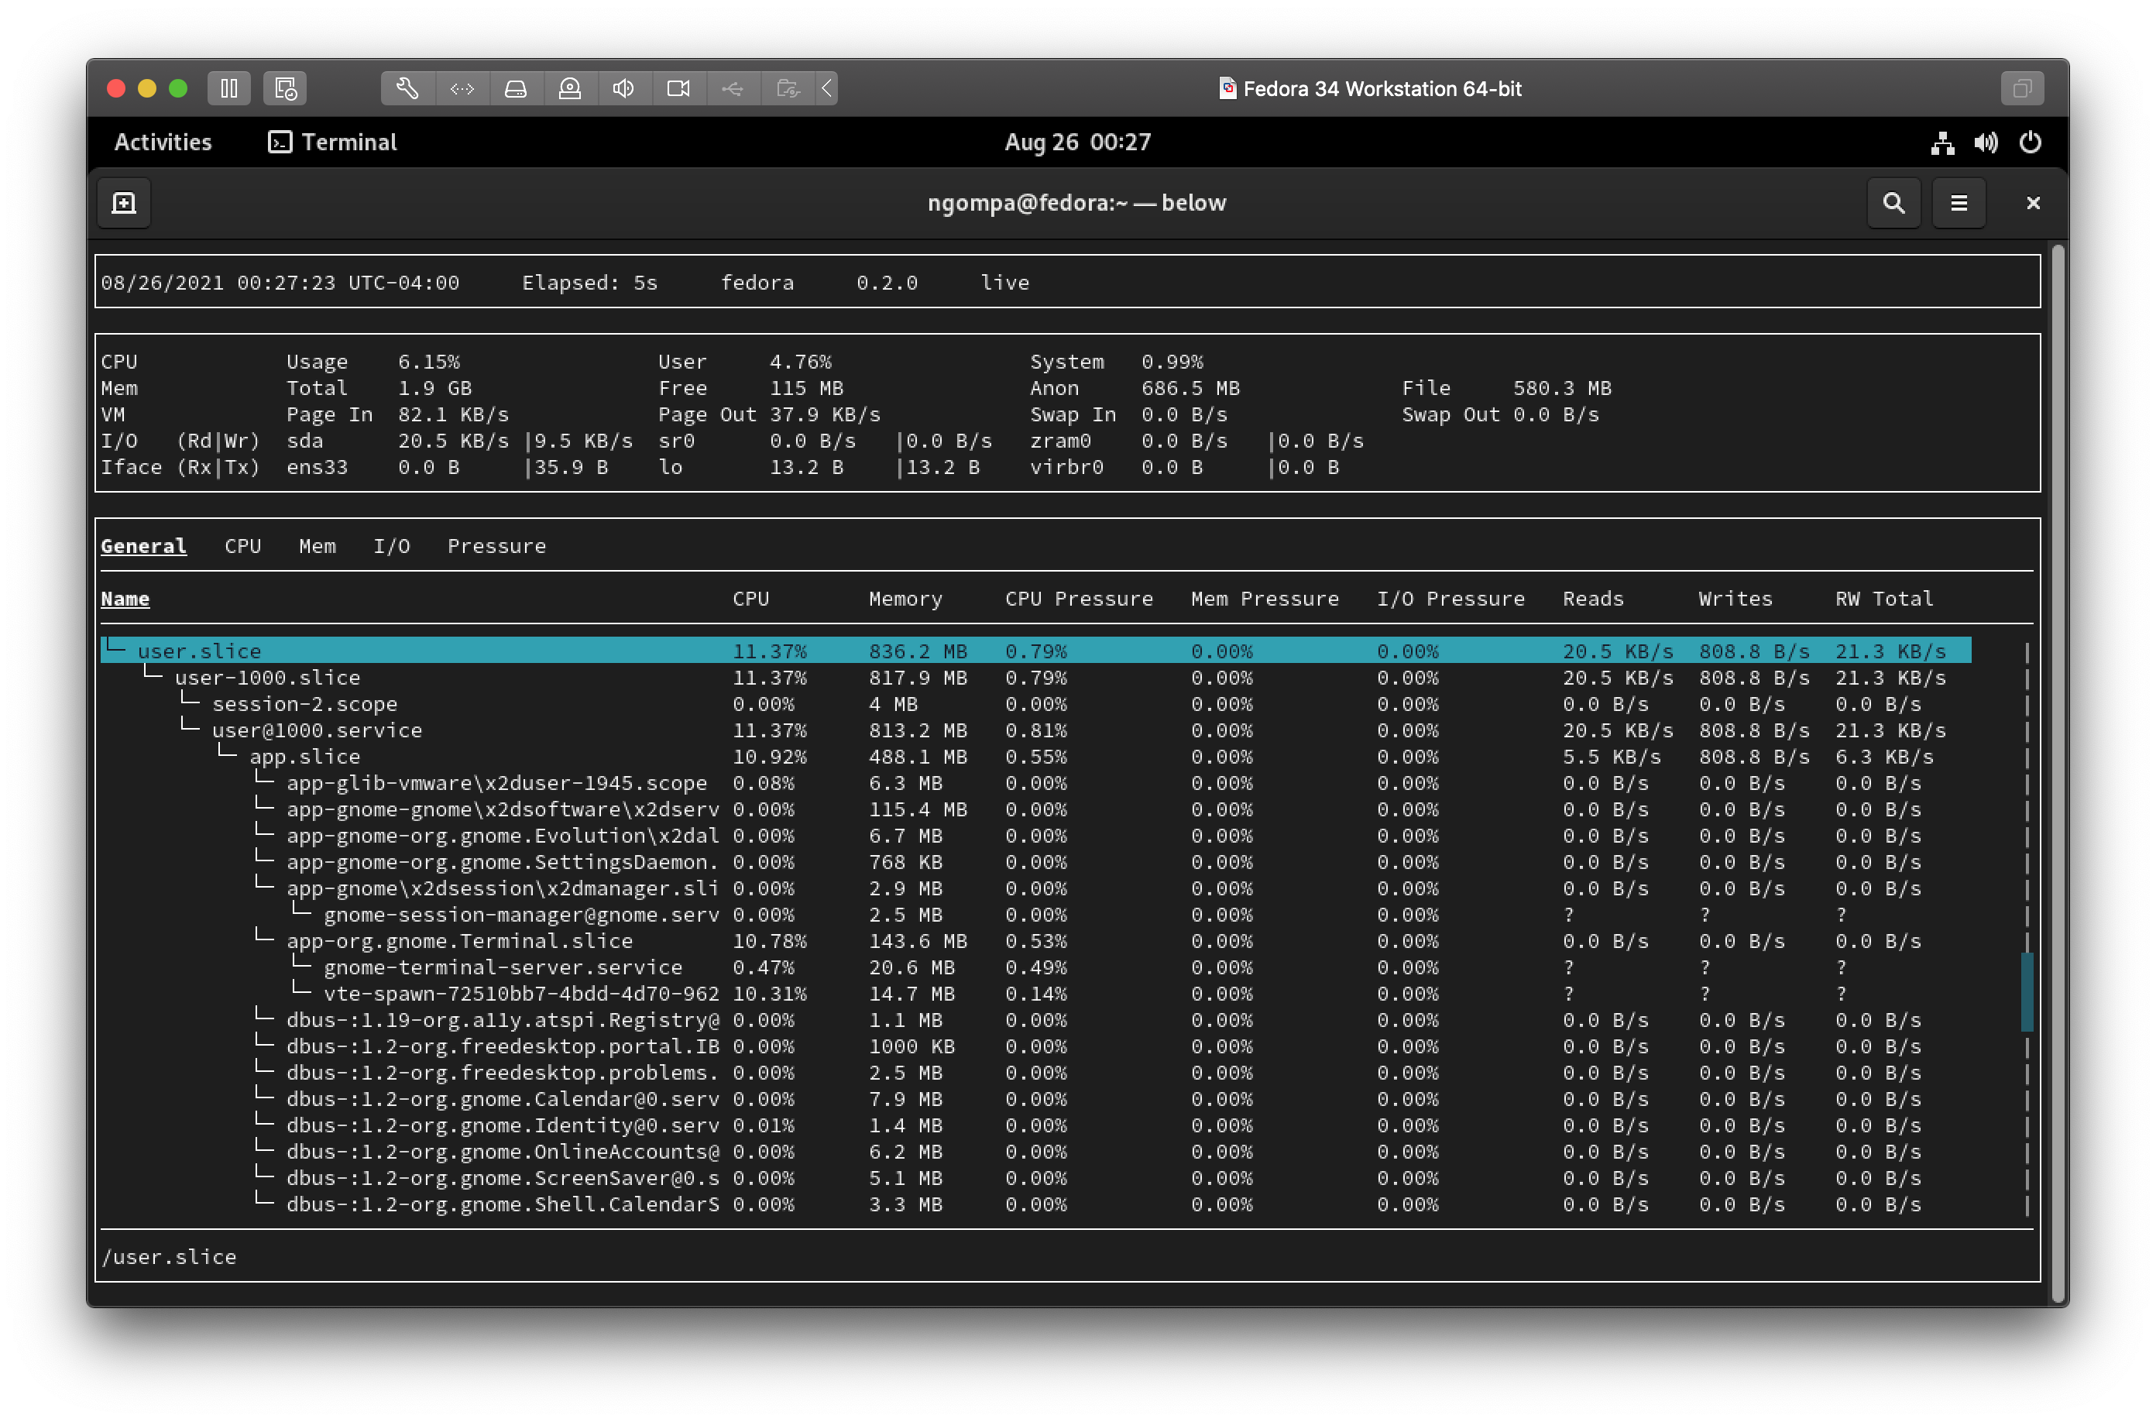Click the CPU Pressure column header

(x=1079, y=599)
